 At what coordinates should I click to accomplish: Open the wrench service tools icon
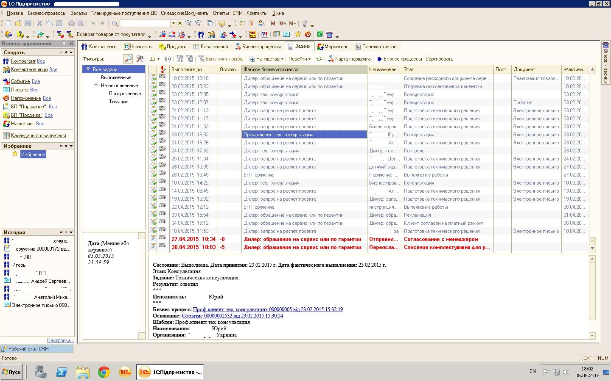304,24
